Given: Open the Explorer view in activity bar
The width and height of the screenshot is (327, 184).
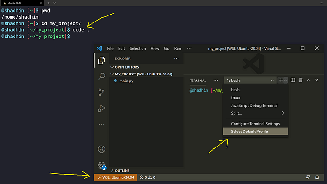Looking at the screenshot, I should (101, 60).
